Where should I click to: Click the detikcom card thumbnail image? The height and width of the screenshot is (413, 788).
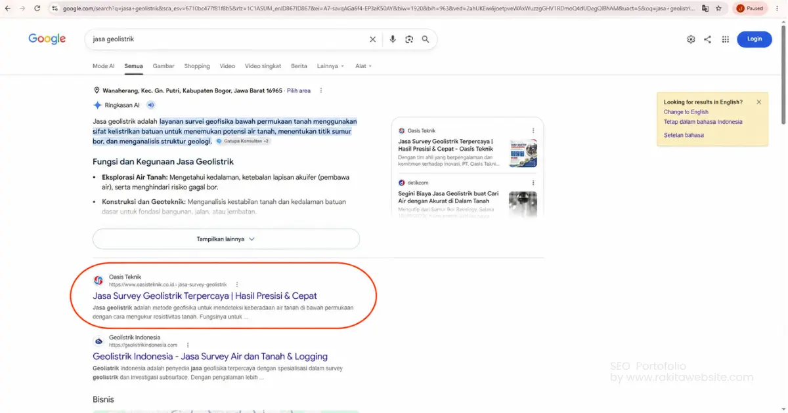(x=523, y=204)
